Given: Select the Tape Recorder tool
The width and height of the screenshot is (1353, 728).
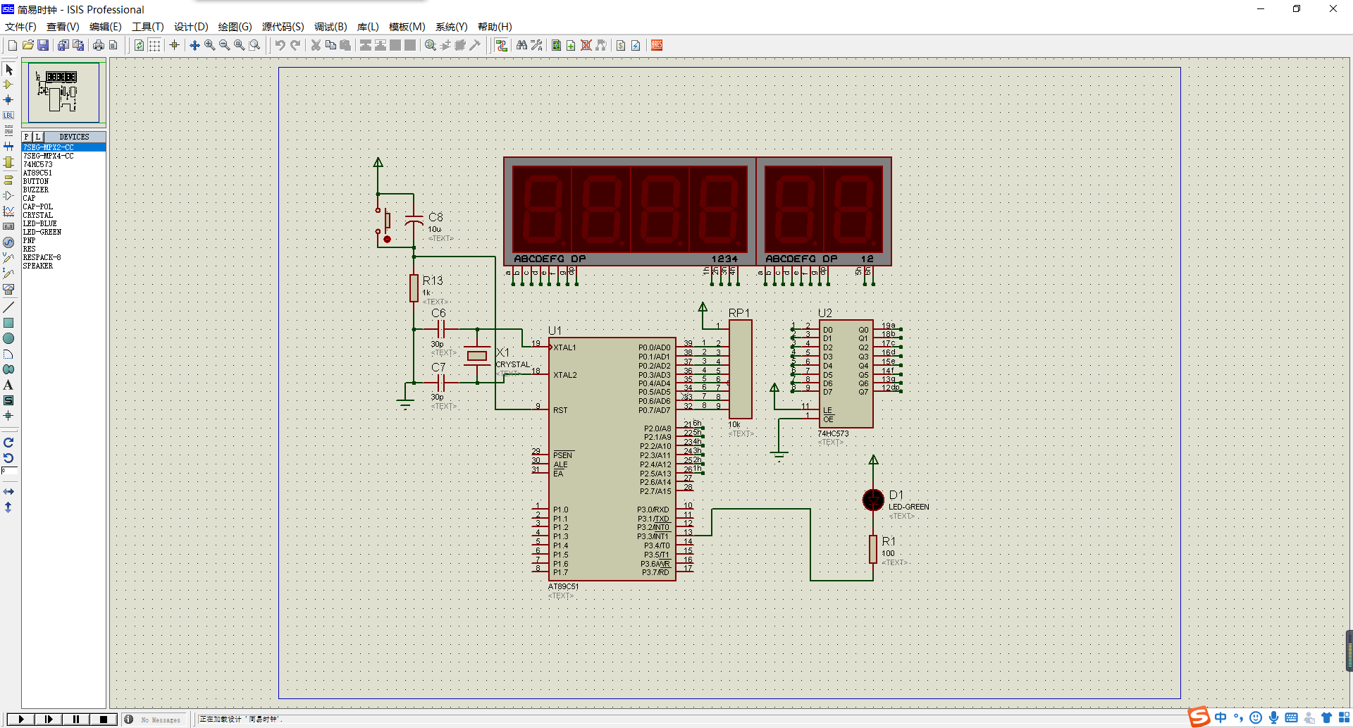Looking at the screenshot, I should pyautogui.click(x=8, y=227).
